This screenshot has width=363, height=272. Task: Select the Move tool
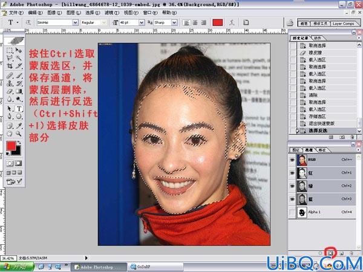[19, 50]
